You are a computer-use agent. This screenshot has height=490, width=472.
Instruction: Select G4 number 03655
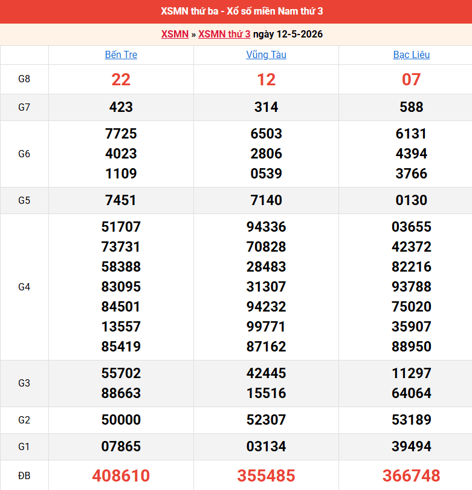click(x=411, y=227)
